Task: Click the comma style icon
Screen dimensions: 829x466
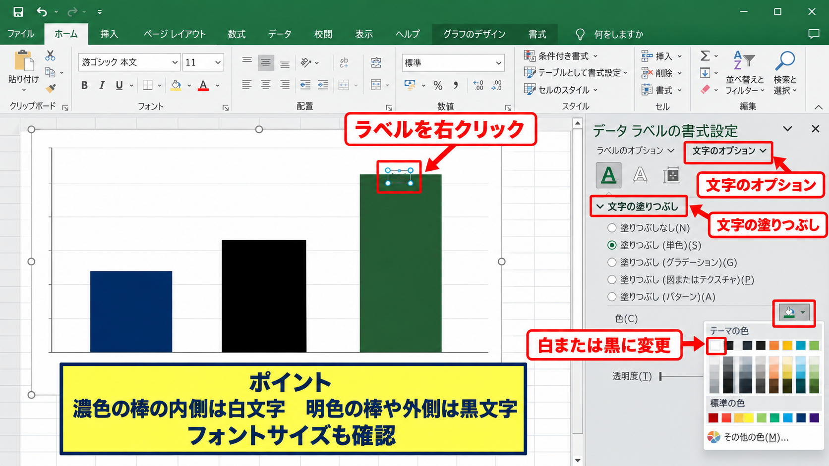Action: (x=456, y=85)
